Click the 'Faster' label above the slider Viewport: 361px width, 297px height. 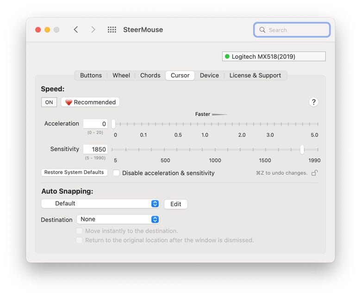(x=203, y=114)
